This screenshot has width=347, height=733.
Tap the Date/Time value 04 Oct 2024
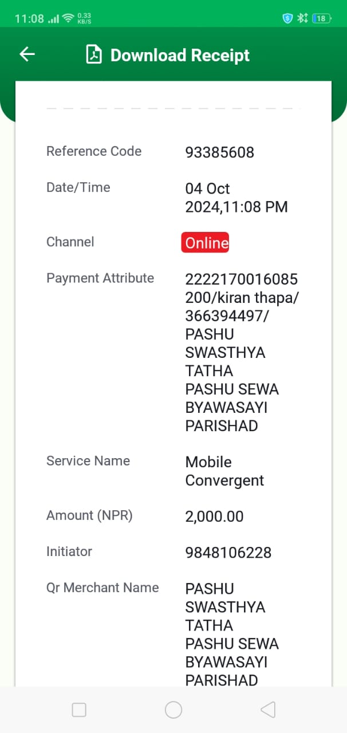(236, 198)
